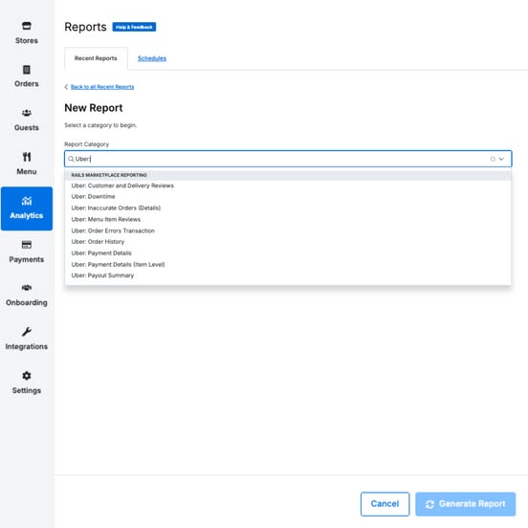528x528 pixels.
Task: Open the Menu fork and knife icon
Action: [x=26, y=157]
